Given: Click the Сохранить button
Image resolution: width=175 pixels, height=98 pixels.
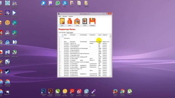Looking at the screenshot, I should (92, 26).
